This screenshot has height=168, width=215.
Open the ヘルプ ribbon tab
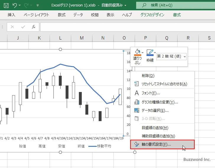point(127,15)
